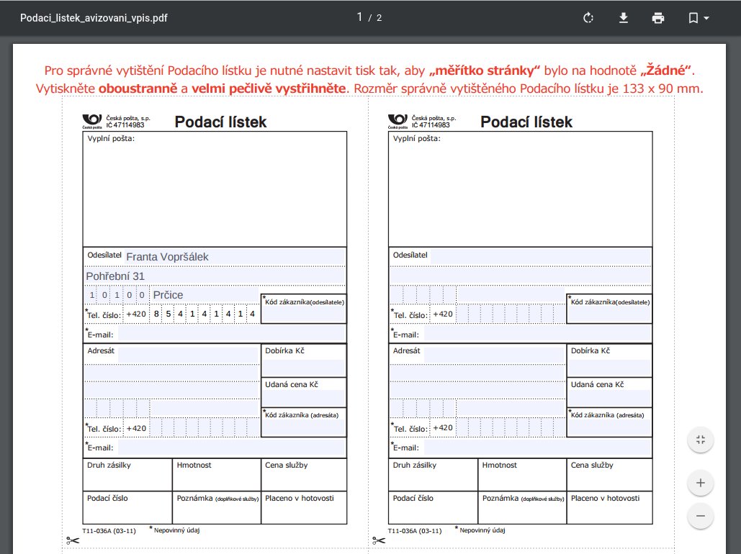
Task: Click the Kód zákazníka (odesílatele) field in filled form
Action: (x=304, y=314)
